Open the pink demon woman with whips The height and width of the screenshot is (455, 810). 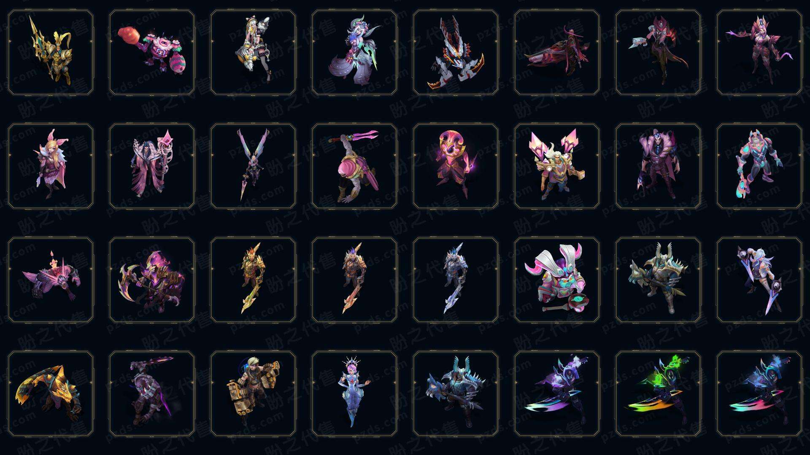759,52
